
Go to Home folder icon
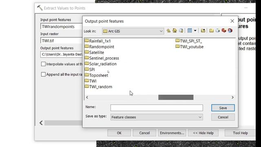[175, 31]
